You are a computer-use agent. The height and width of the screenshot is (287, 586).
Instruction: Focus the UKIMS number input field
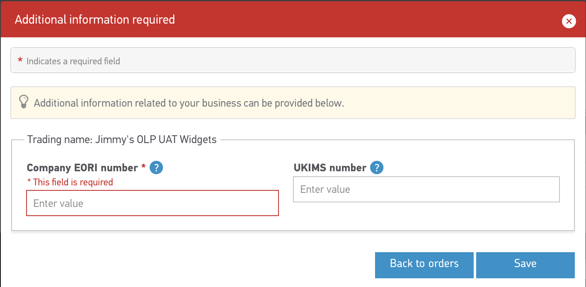pos(426,190)
